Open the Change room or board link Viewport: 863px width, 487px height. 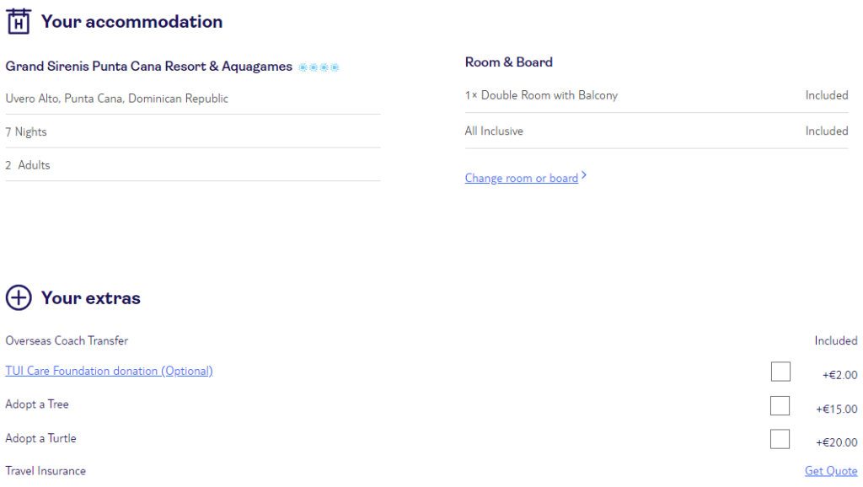pyautogui.click(x=521, y=178)
